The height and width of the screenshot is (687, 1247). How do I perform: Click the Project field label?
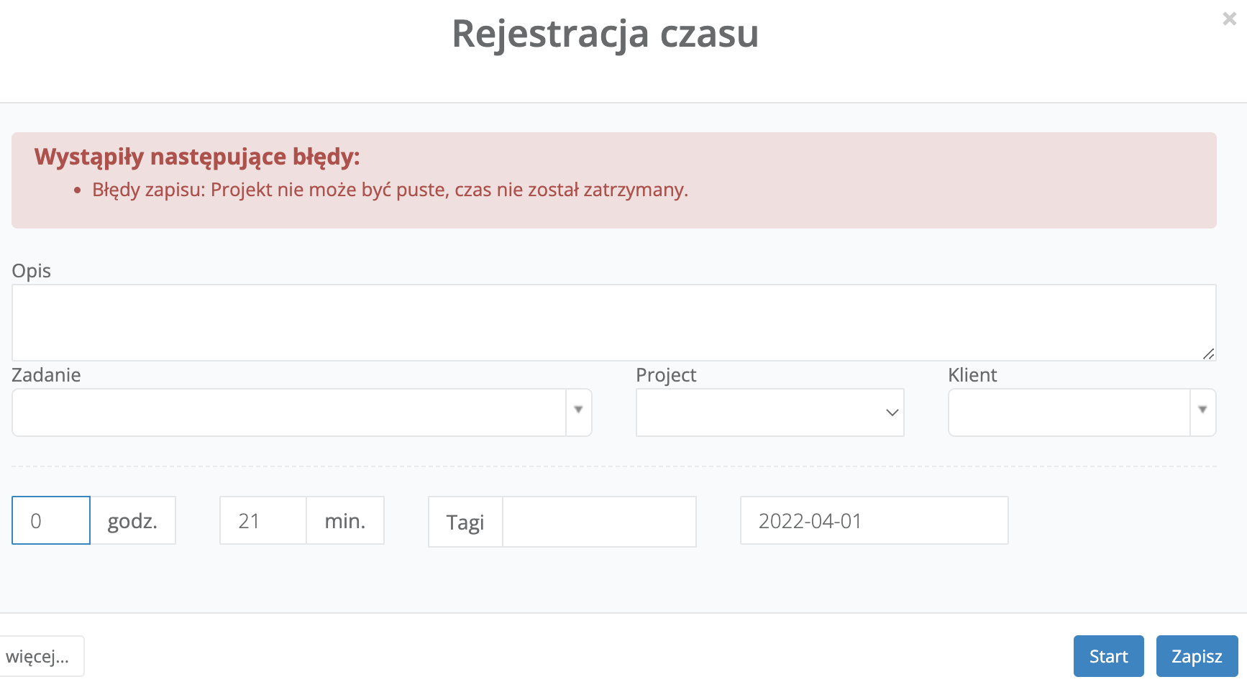[666, 375]
